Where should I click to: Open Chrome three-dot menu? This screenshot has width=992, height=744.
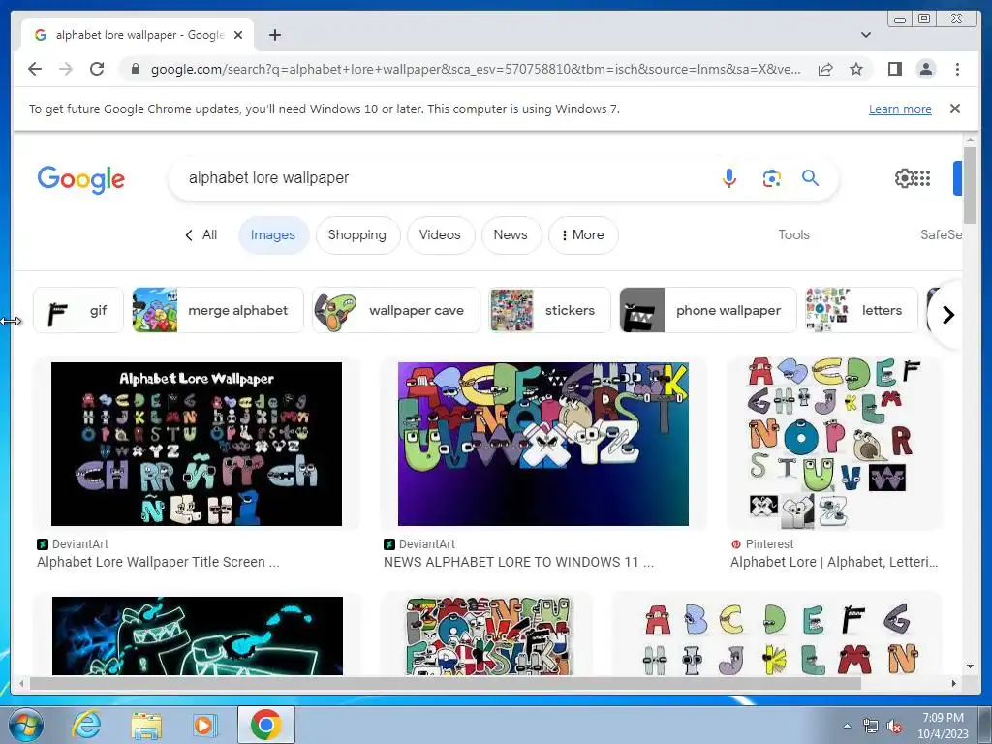tap(957, 69)
